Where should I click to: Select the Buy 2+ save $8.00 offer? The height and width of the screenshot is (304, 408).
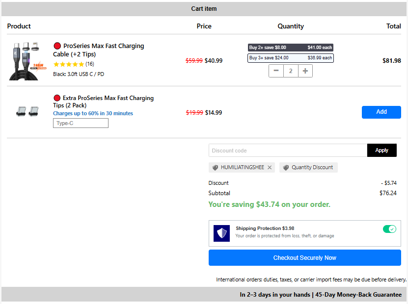coord(290,48)
